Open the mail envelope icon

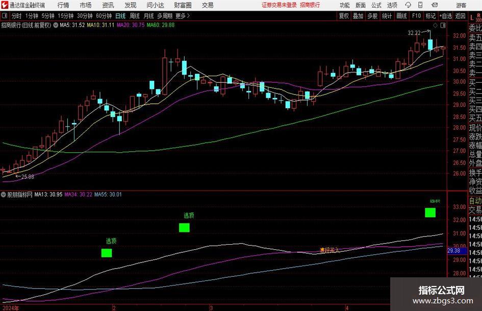tap(435, 5)
